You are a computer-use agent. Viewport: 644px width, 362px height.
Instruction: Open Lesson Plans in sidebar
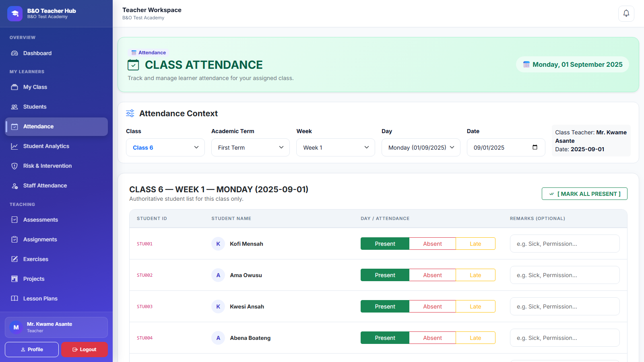[56, 298]
